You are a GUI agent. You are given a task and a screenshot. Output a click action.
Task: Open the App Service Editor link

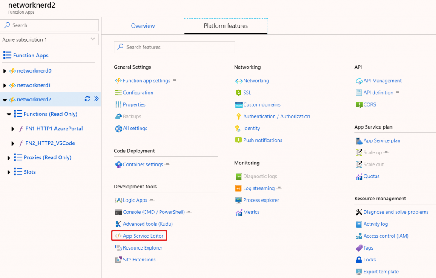[143, 236]
